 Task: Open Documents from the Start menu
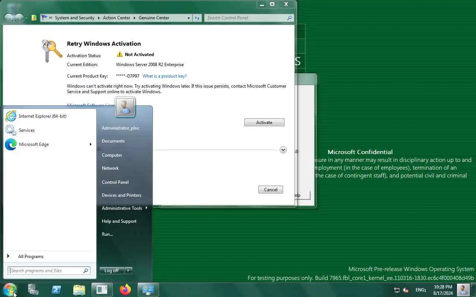point(113,141)
